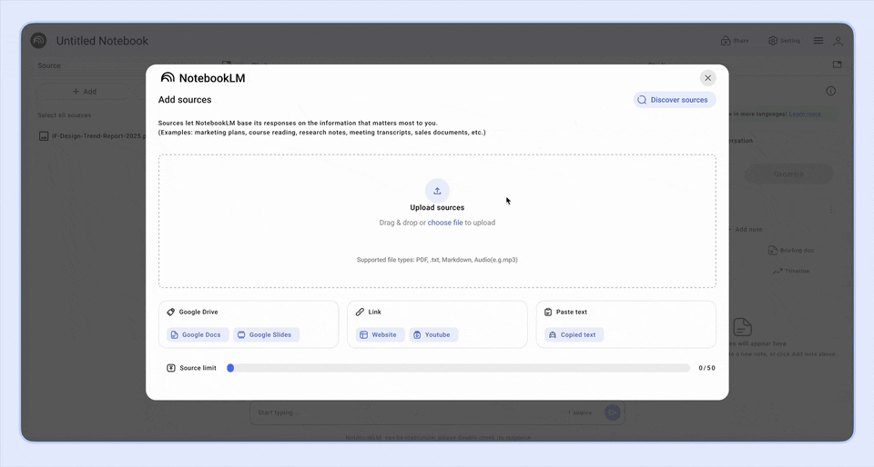
Task: Click the Link chain icon
Action: (x=361, y=312)
